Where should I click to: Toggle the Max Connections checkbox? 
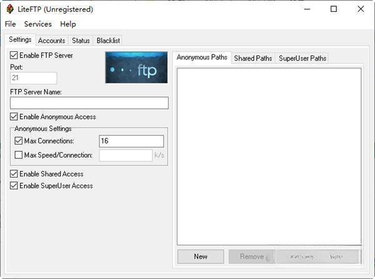[x=19, y=141]
